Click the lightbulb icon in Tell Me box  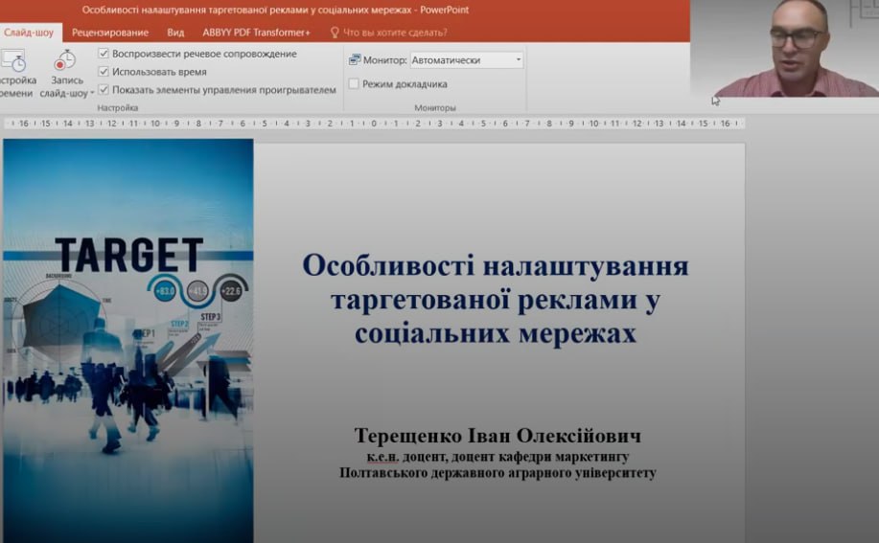click(x=335, y=32)
